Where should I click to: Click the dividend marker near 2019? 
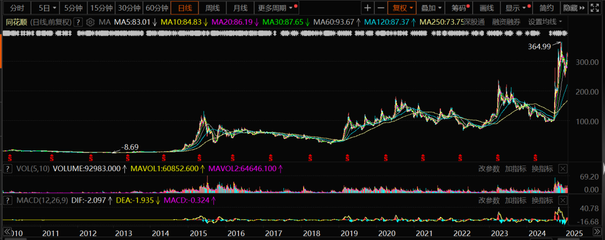347,158
